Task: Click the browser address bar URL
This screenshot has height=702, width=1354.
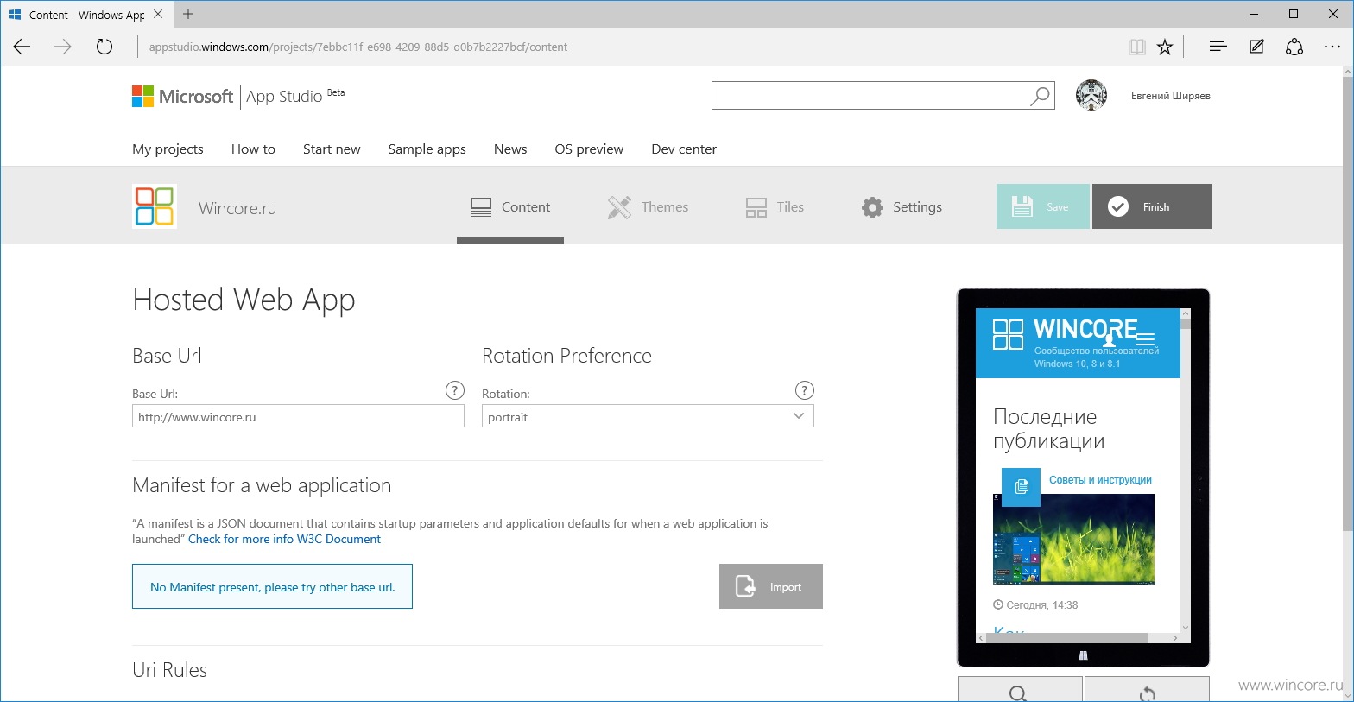Action: tap(358, 47)
